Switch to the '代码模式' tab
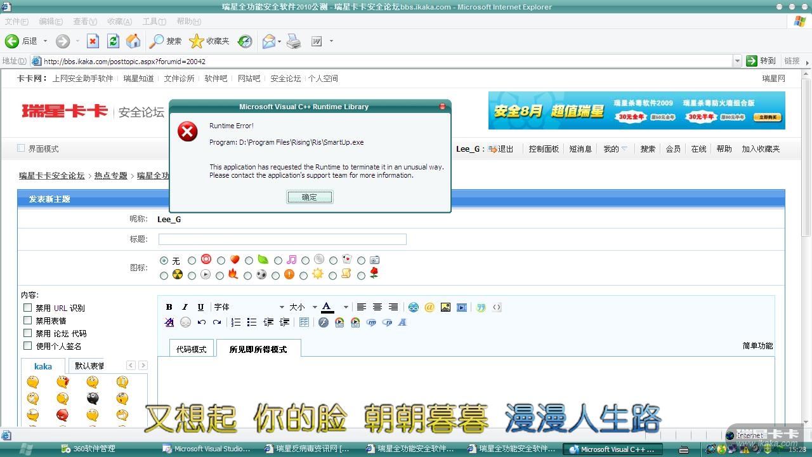The image size is (812, 457). click(x=192, y=348)
